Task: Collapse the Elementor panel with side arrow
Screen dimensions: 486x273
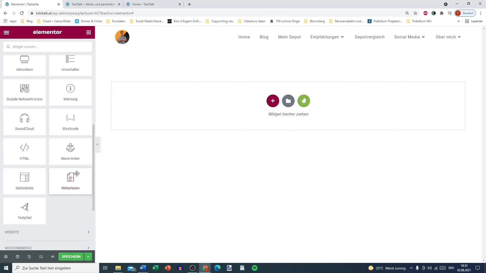Action: pyautogui.click(x=97, y=145)
